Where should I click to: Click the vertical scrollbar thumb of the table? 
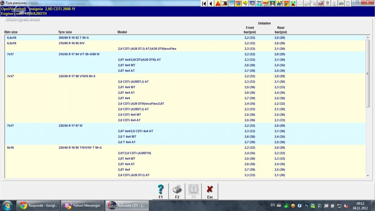[368, 73]
